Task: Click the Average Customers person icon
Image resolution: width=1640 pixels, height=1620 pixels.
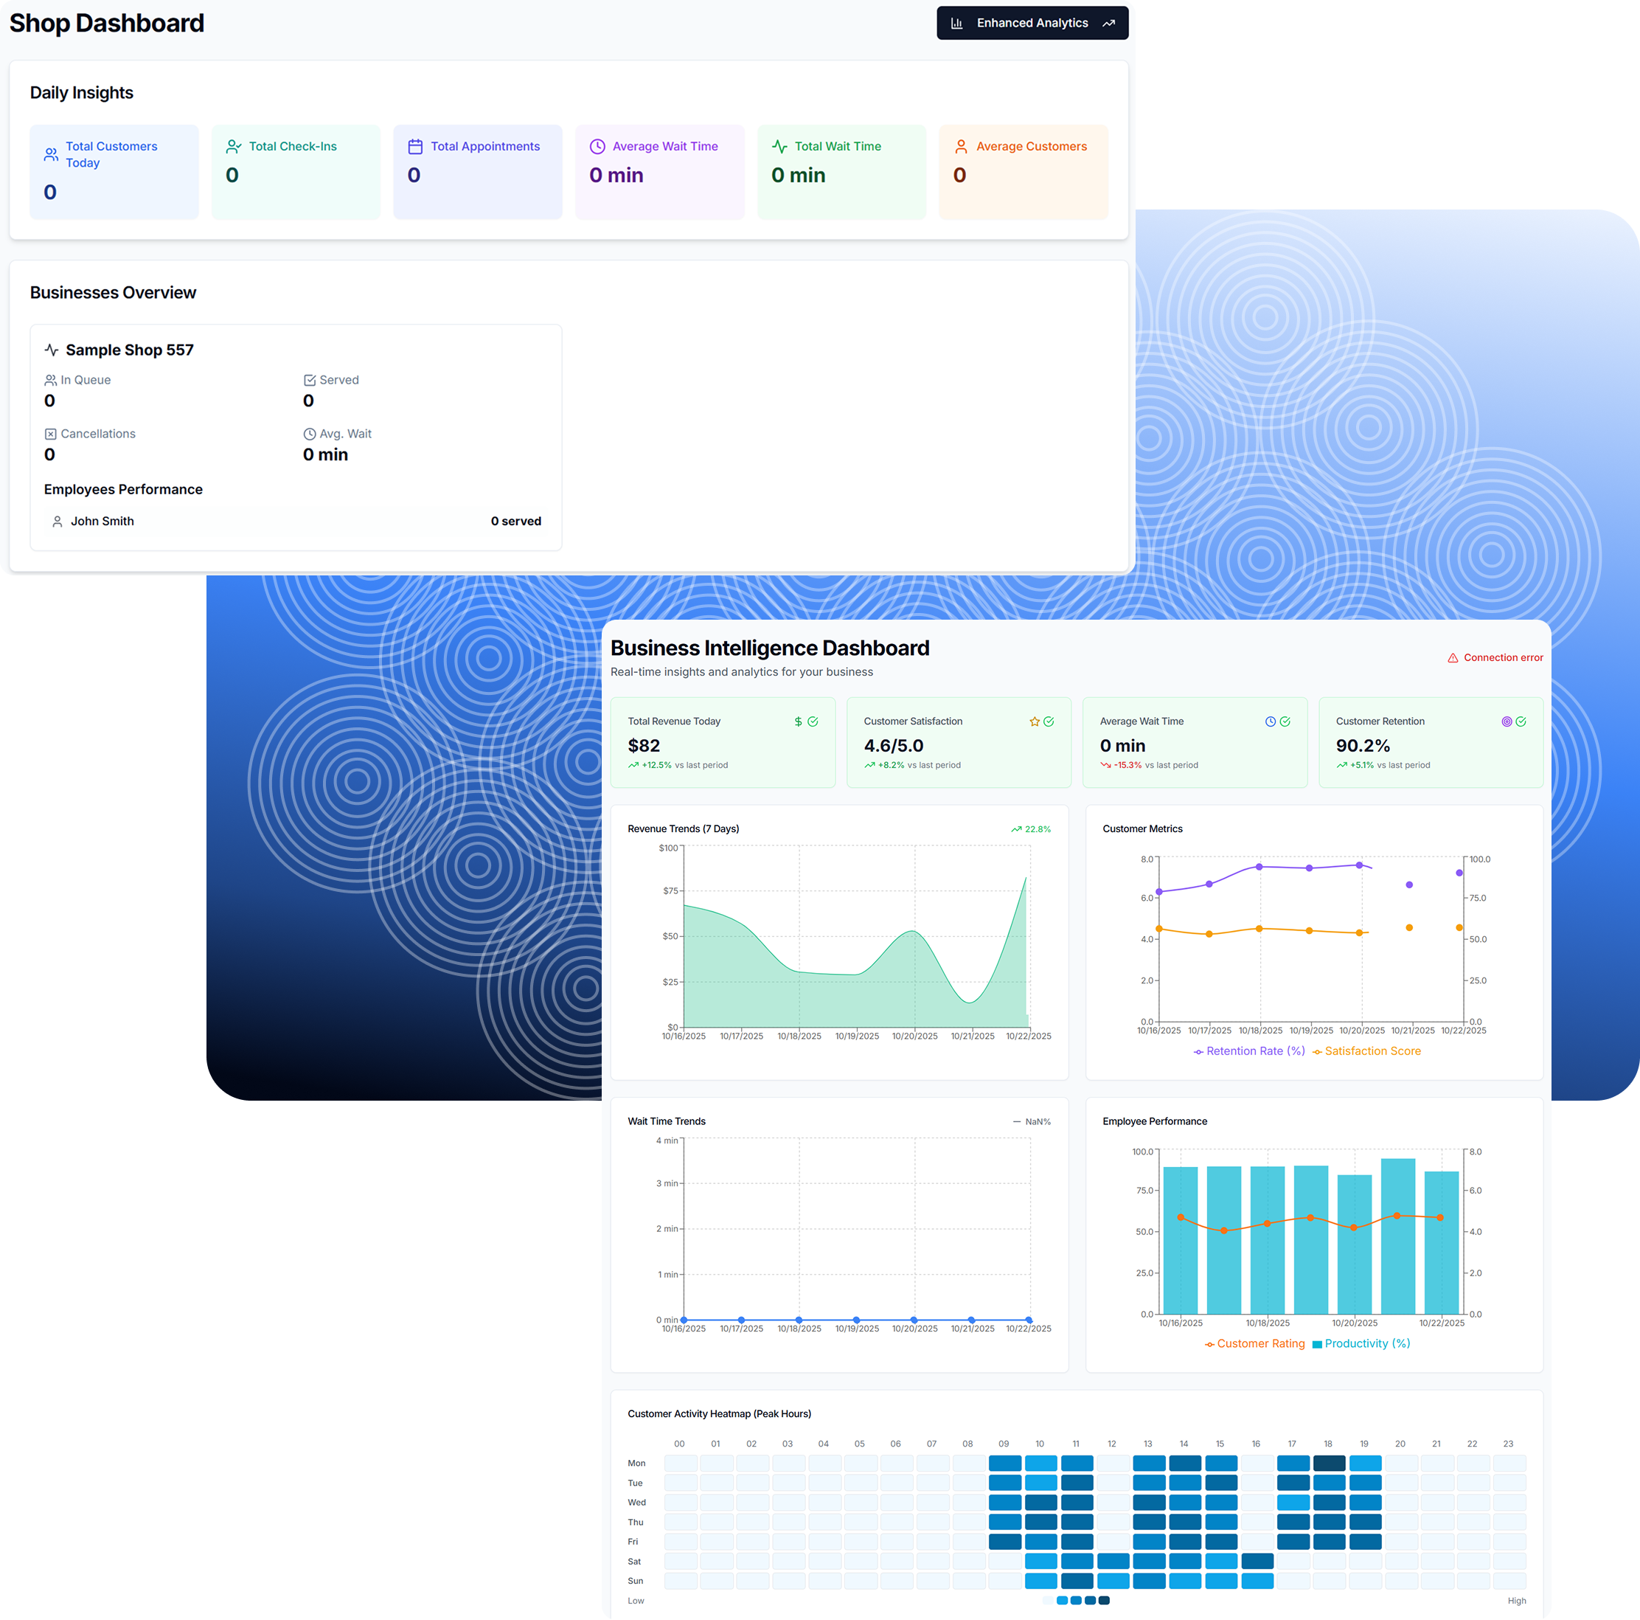Action: coord(961,147)
